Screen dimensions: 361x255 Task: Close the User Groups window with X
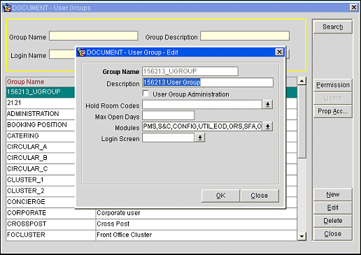(354, 8)
